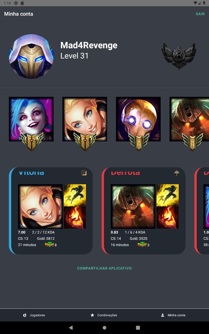Image resolution: width=209 pixels, height=334 pixels.
Task: Tap the vision ward score icon showing 8
Action: (x=49, y=245)
